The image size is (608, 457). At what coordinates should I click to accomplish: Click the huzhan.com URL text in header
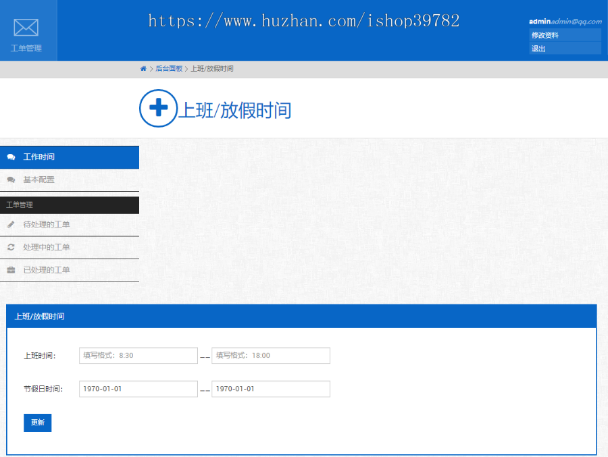(x=304, y=21)
